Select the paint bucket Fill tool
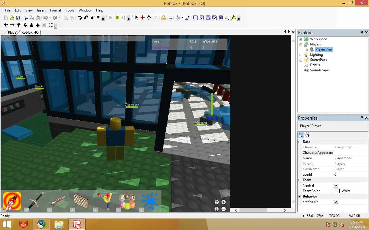 [x=178, y=18]
